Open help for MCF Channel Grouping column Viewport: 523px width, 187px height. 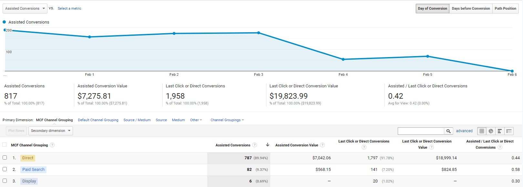52,145
